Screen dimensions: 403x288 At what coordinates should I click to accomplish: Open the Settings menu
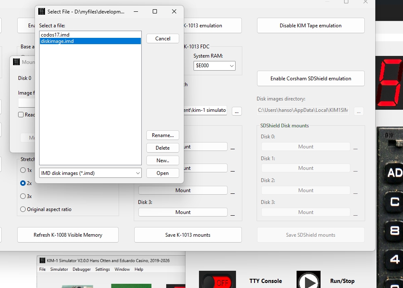click(x=102, y=270)
